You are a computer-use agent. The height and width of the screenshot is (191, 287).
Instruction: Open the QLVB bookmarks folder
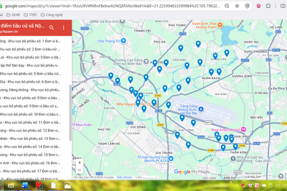[x=13, y=15]
